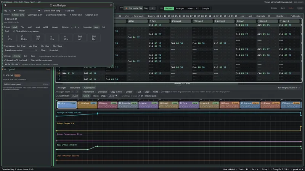Add the iv Fm chord
Screen dimensions: 305x171
[52, 38]
